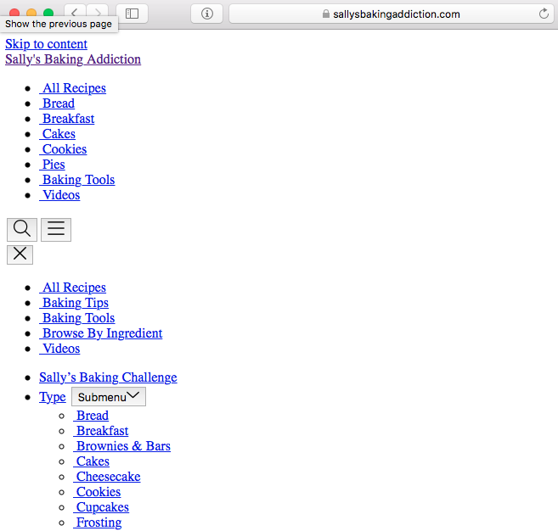Follow the Skip to content link
This screenshot has width=558, height=531.
(46, 44)
